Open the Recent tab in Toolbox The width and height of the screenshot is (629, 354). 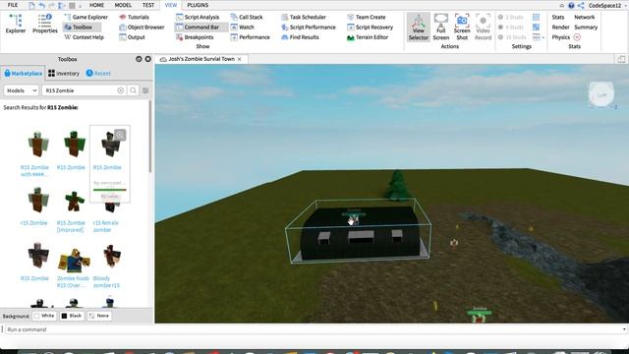coord(98,74)
